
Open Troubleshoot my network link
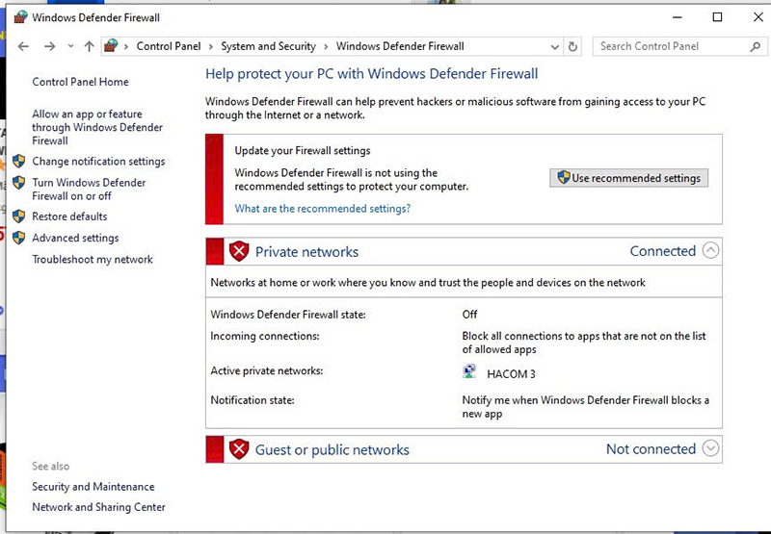93,260
